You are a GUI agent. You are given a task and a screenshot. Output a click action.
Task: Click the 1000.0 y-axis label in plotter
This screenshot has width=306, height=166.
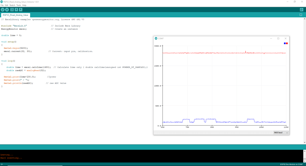158,86
